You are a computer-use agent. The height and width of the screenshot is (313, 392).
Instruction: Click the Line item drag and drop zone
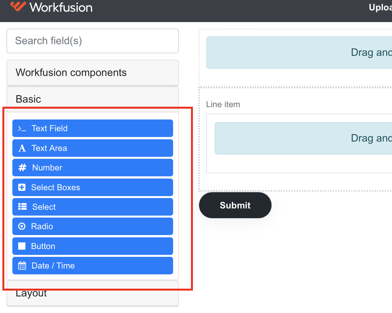click(x=303, y=138)
